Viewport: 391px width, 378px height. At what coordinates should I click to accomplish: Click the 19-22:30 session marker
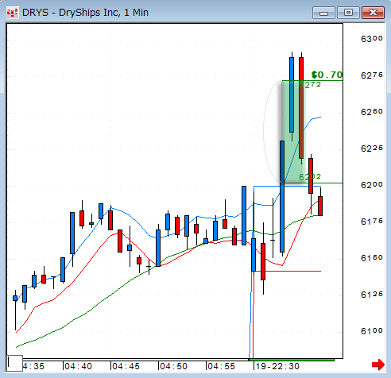pyautogui.click(x=277, y=366)
